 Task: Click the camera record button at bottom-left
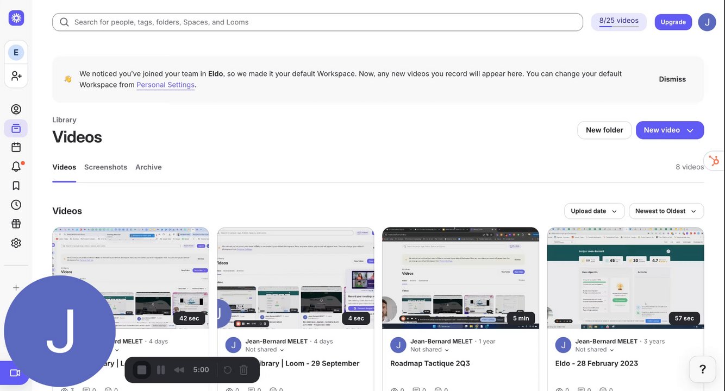15,373
